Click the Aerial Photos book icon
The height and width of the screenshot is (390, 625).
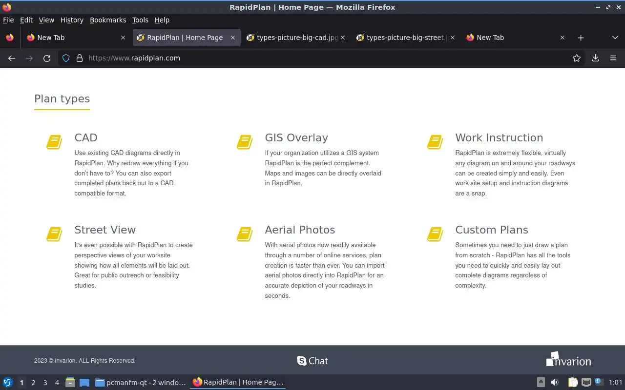245,234
